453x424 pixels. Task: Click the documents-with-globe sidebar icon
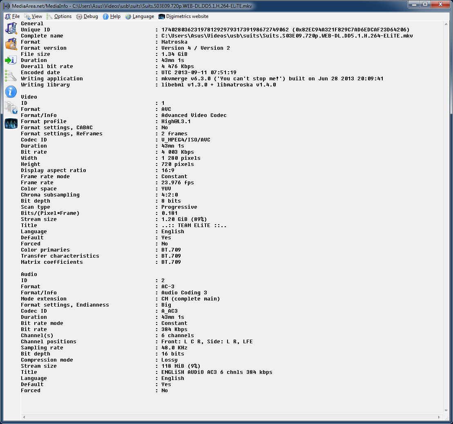[11, 108]
